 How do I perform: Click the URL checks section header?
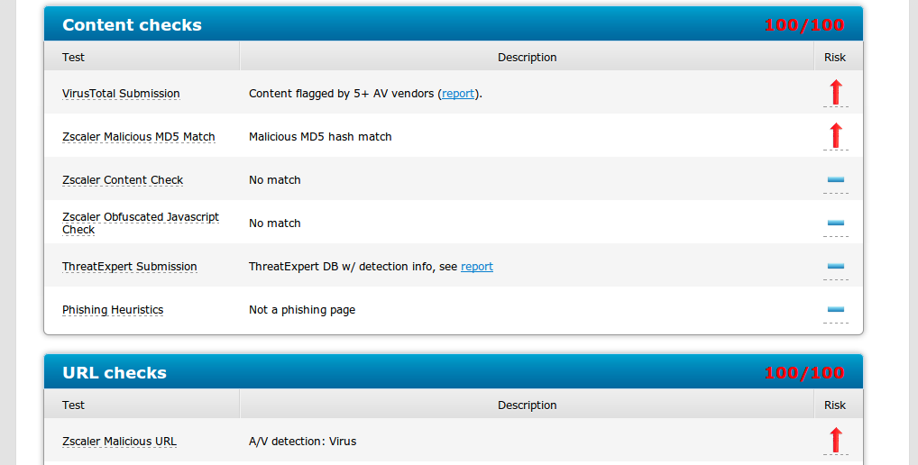pos(115,373)
